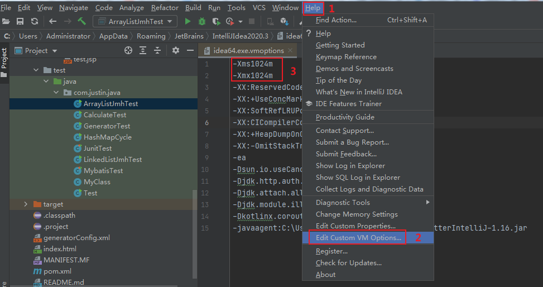Collapse the com.justin.java package chevron

pos(56,93)
